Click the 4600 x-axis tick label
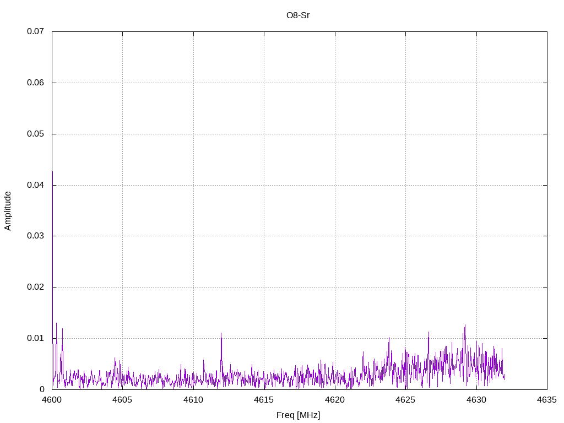564x423 pixels. 52,400
